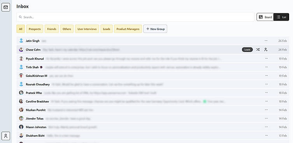Open conversation with Chase Cohn
Viewport: 293px width, 143px height.
(153, 49)
